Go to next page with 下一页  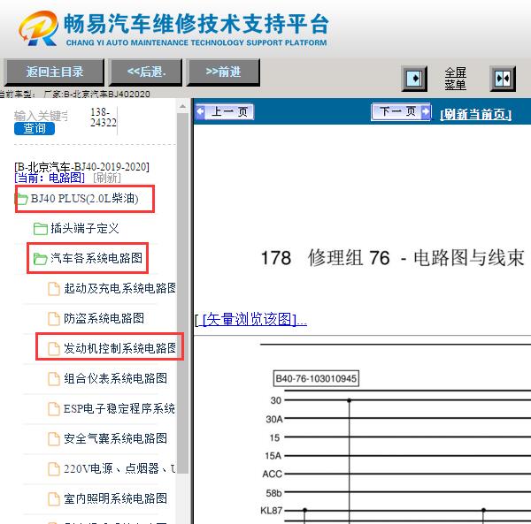coord(401,111)
